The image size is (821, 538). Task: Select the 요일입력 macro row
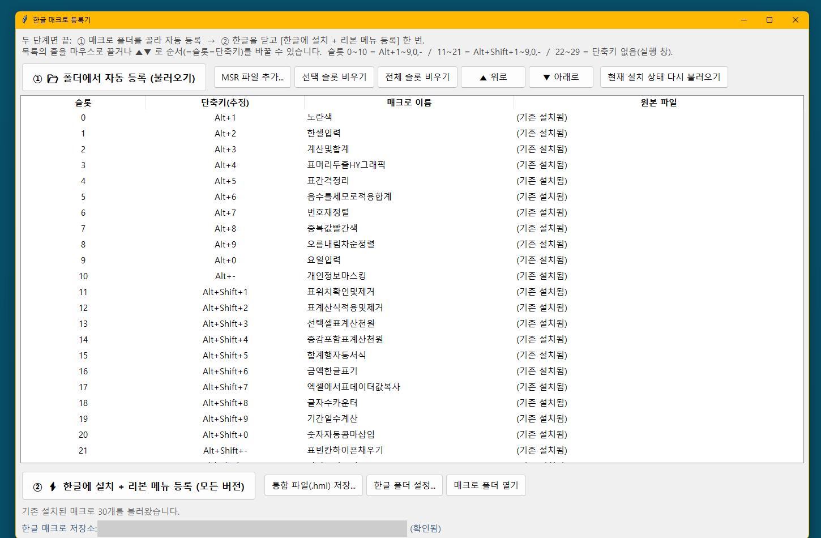tap(412, 260)
